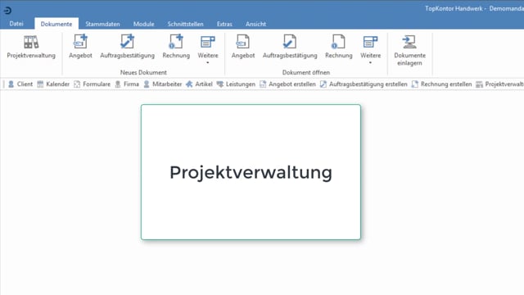
Task: Open the Datei menu
Action: pyautogui.click(x=16, y=24)
